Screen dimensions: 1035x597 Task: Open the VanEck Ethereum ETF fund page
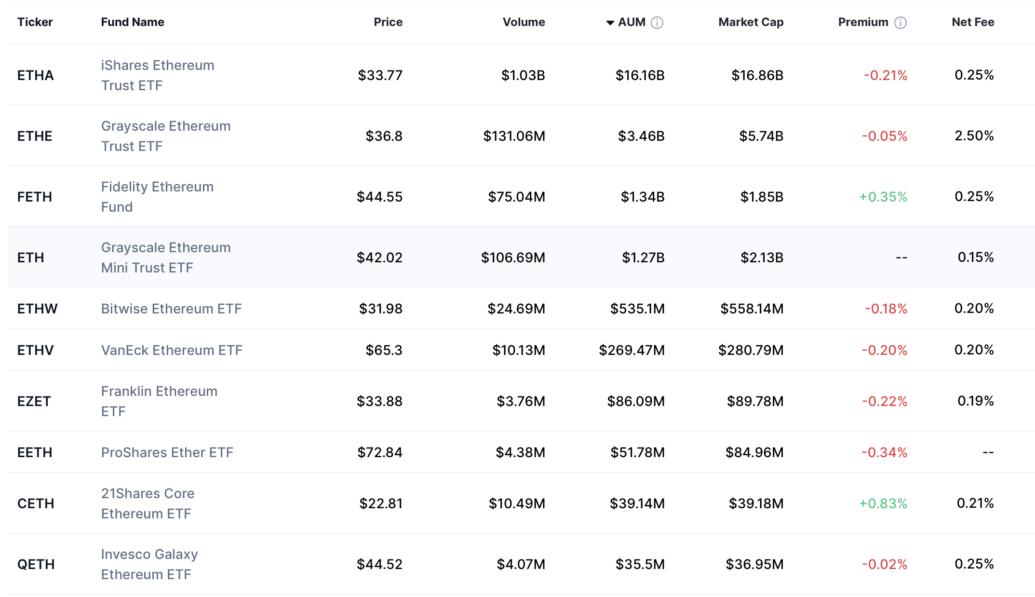172,350
